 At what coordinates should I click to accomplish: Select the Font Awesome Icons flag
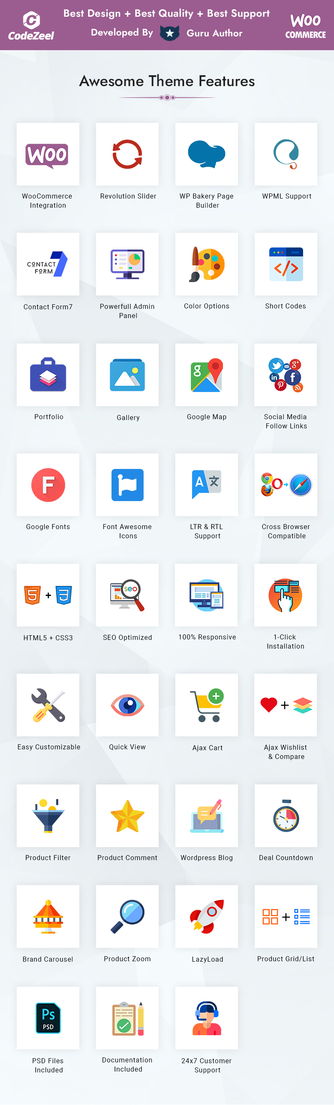pos(127,485)
